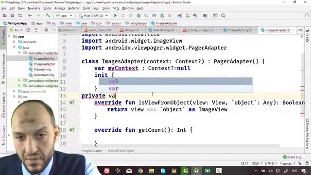
Task: Select ImagesActivity in the project tree
Action: (x=44, y=58)
